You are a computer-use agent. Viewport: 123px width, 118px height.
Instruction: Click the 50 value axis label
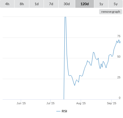[119, 57]
